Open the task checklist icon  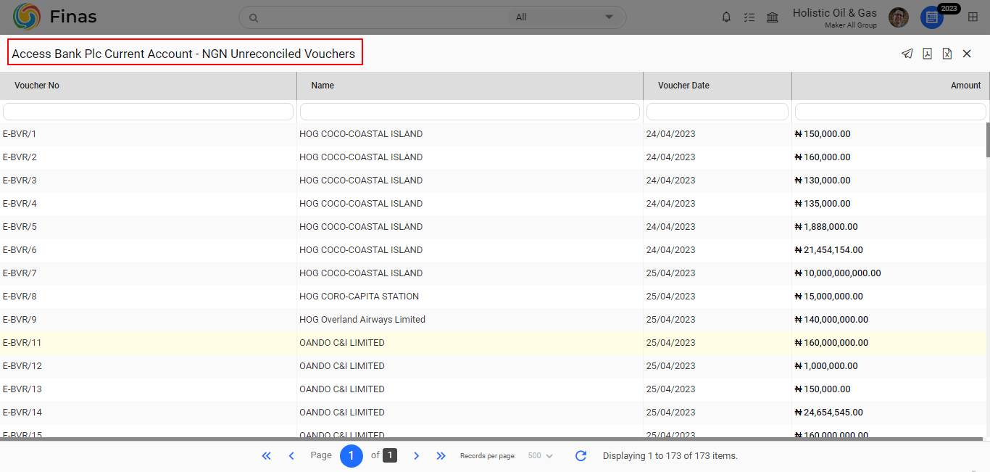(x=749, y=17)
